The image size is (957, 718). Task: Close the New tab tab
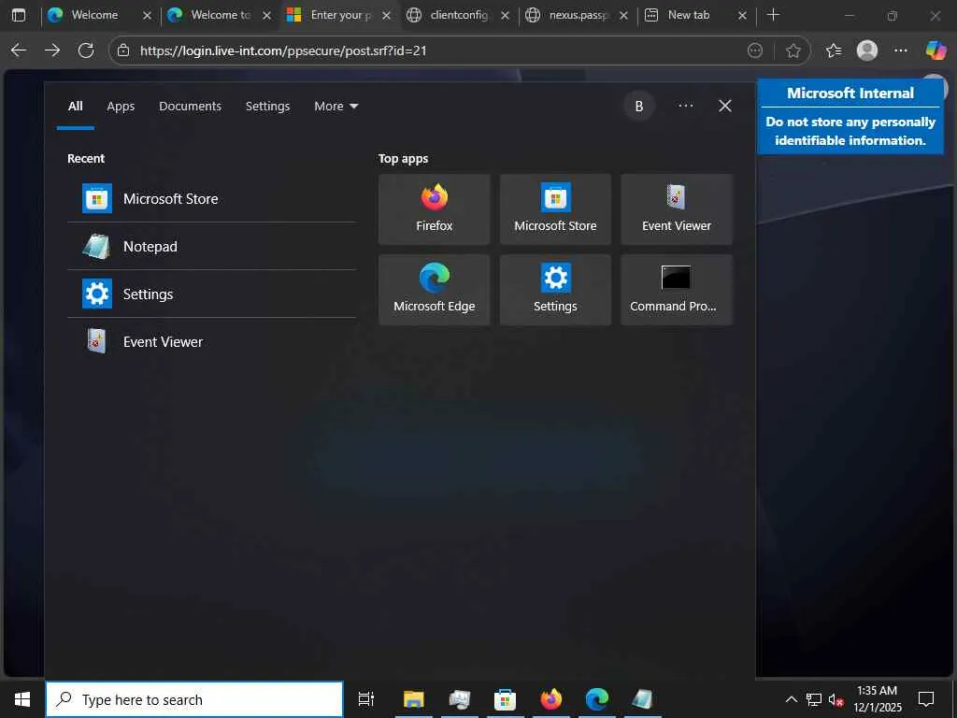tap(742, 15)
